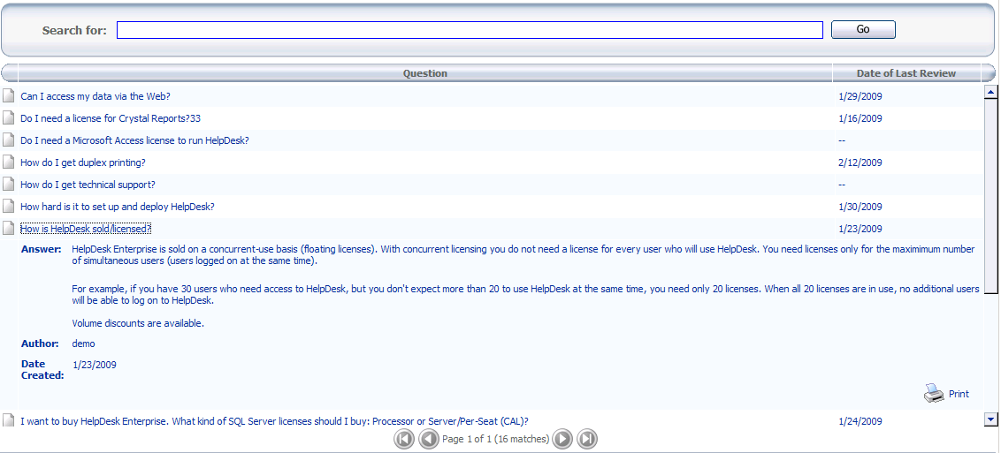Go to next page of results
The width and height of the screenshot is (1001, 453).
pos(562,439)
